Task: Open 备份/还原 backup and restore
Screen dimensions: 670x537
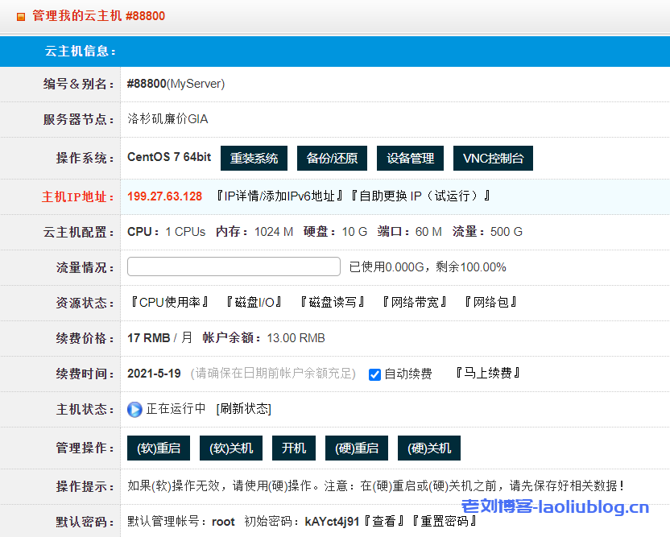Action: (x=332, y=158)
